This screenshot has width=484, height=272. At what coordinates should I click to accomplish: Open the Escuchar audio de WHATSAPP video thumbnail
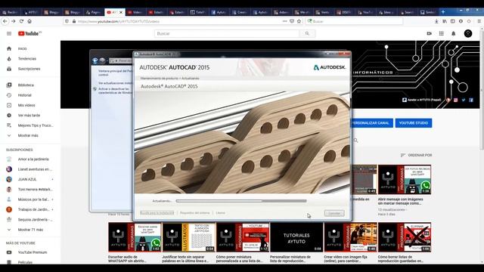pyautogui.click(x=135, y=237)
